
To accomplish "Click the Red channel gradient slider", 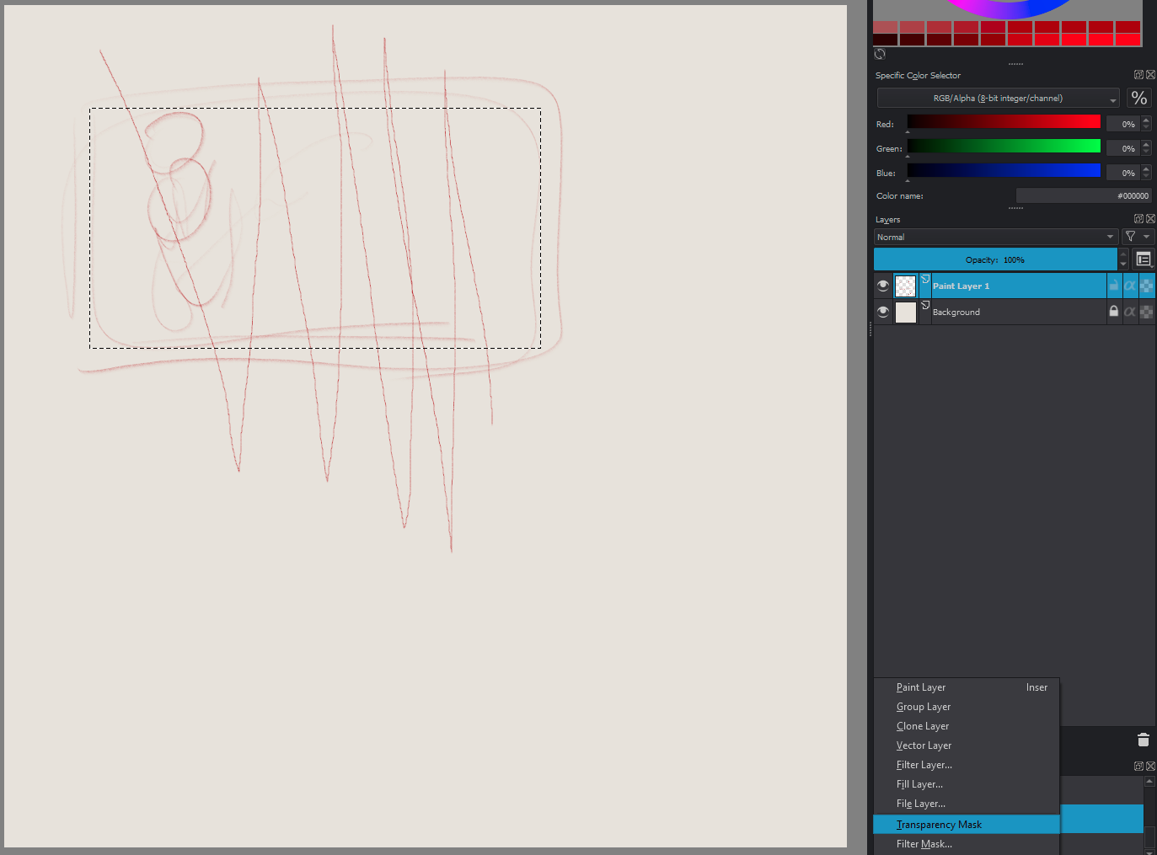I will point(1004,121).
